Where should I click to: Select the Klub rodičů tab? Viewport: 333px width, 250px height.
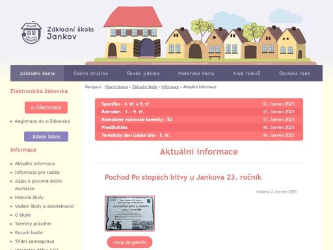coord(246,74)
